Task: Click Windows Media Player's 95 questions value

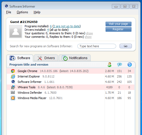Action: point(129,98)
